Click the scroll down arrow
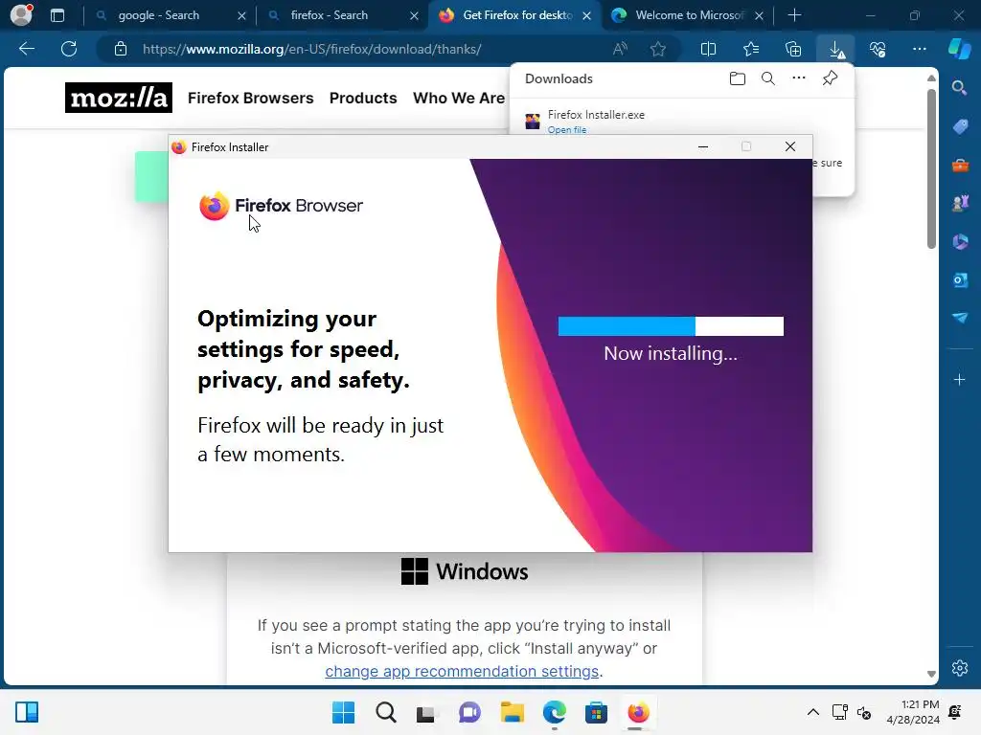Screen dimensions: 981x735 pos(931,675)
